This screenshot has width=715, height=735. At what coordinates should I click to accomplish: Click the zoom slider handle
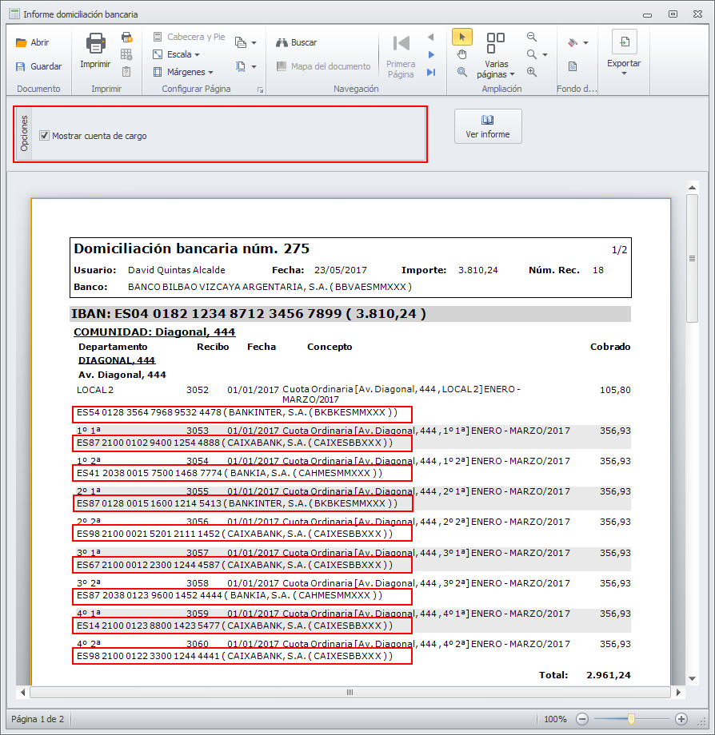(x=631, y=719)
